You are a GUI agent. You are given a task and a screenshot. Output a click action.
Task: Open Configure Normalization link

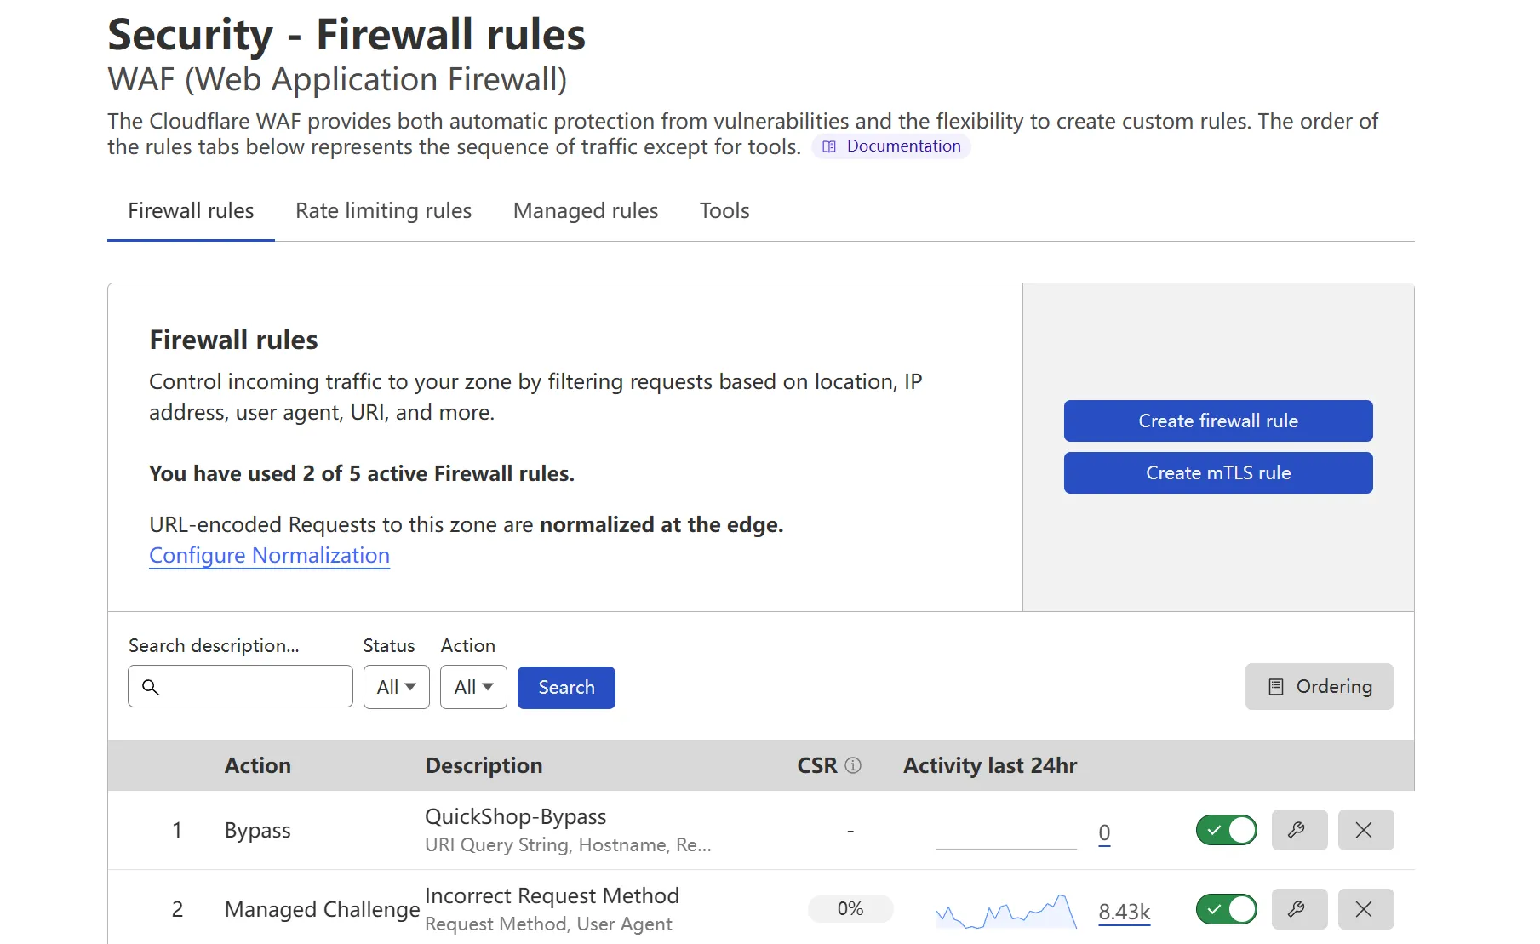269,556
